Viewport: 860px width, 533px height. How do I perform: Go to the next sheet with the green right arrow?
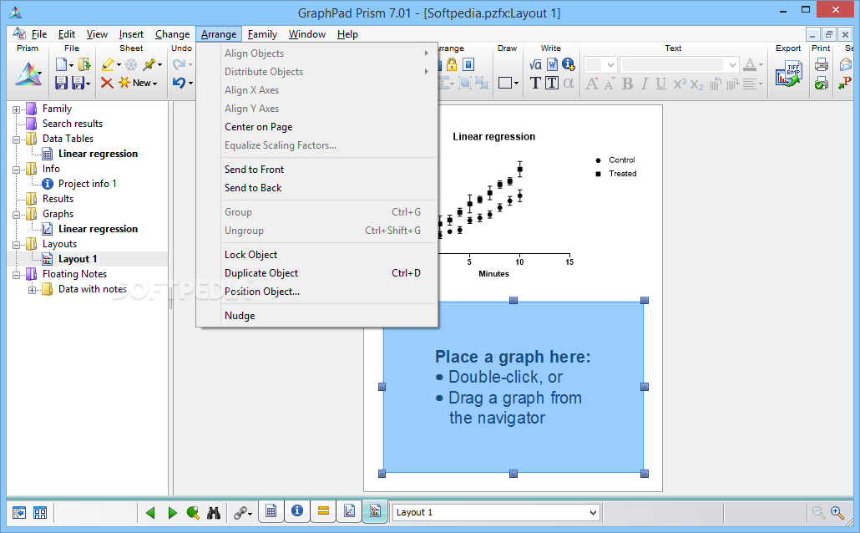[172, 513]
